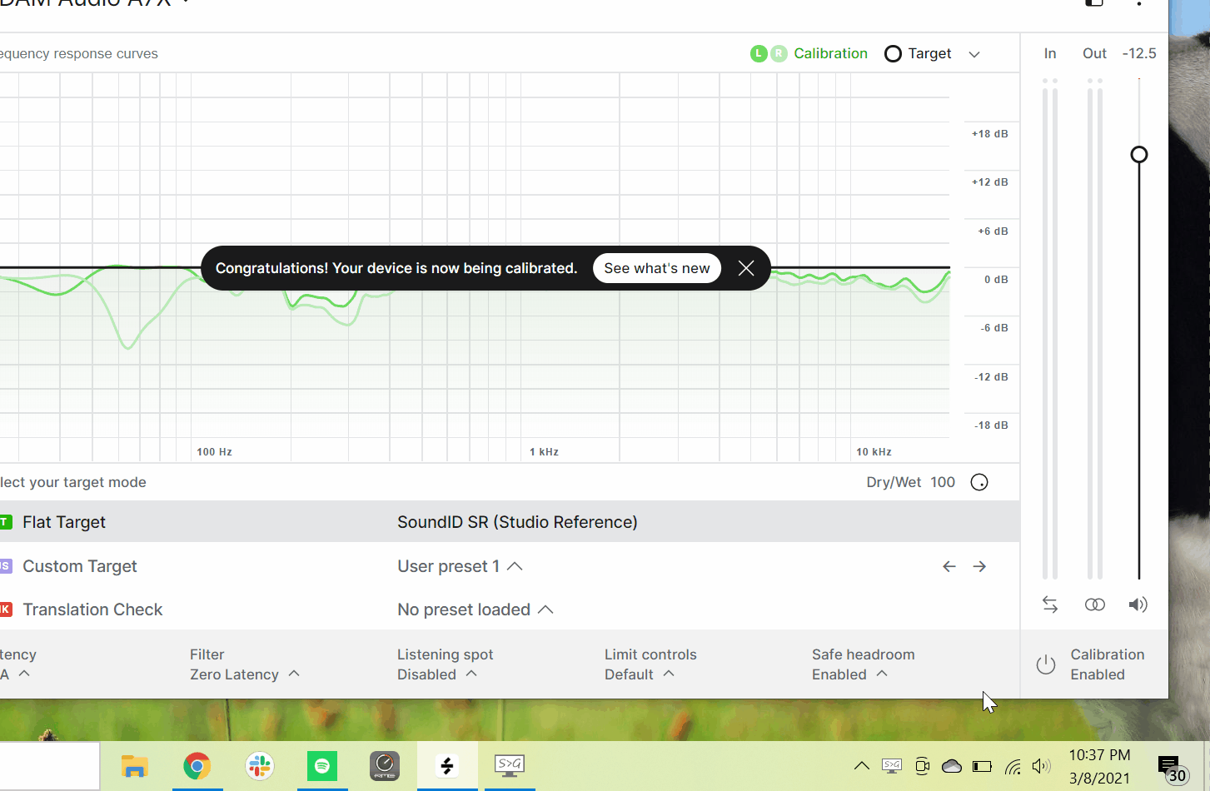This screenshot has width=1210, height=791.
Task: Click the output volume slider handle
Action: pos(1138,155)
